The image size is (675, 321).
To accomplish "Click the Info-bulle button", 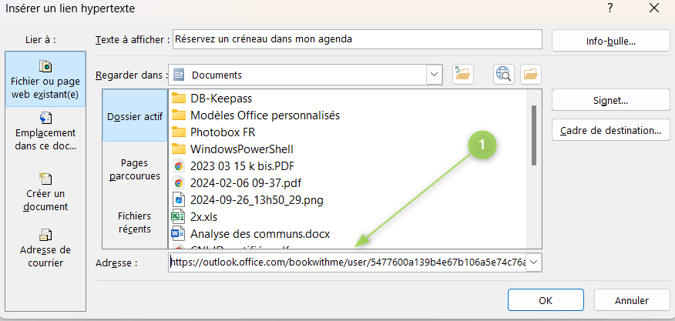I will coord(611,41).
